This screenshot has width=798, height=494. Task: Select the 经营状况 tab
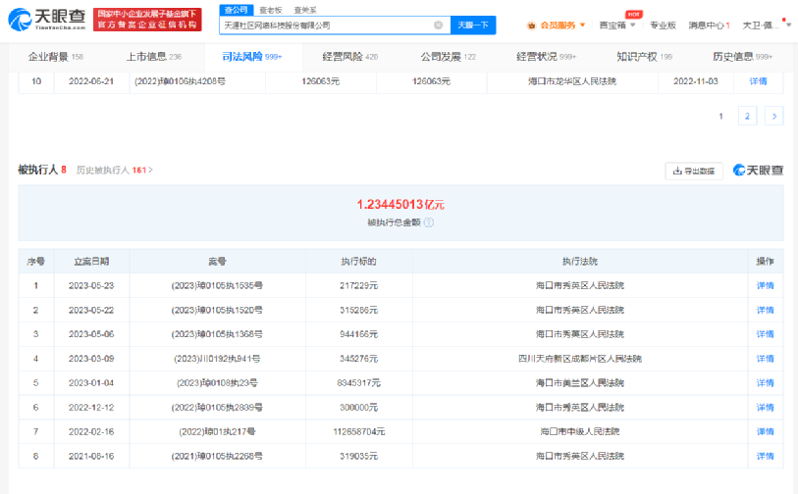click(x=546, y=57)
